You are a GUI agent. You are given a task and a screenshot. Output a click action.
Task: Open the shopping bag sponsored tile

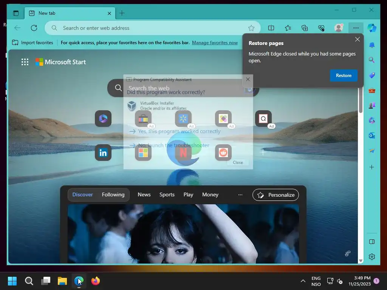(143, 119)
